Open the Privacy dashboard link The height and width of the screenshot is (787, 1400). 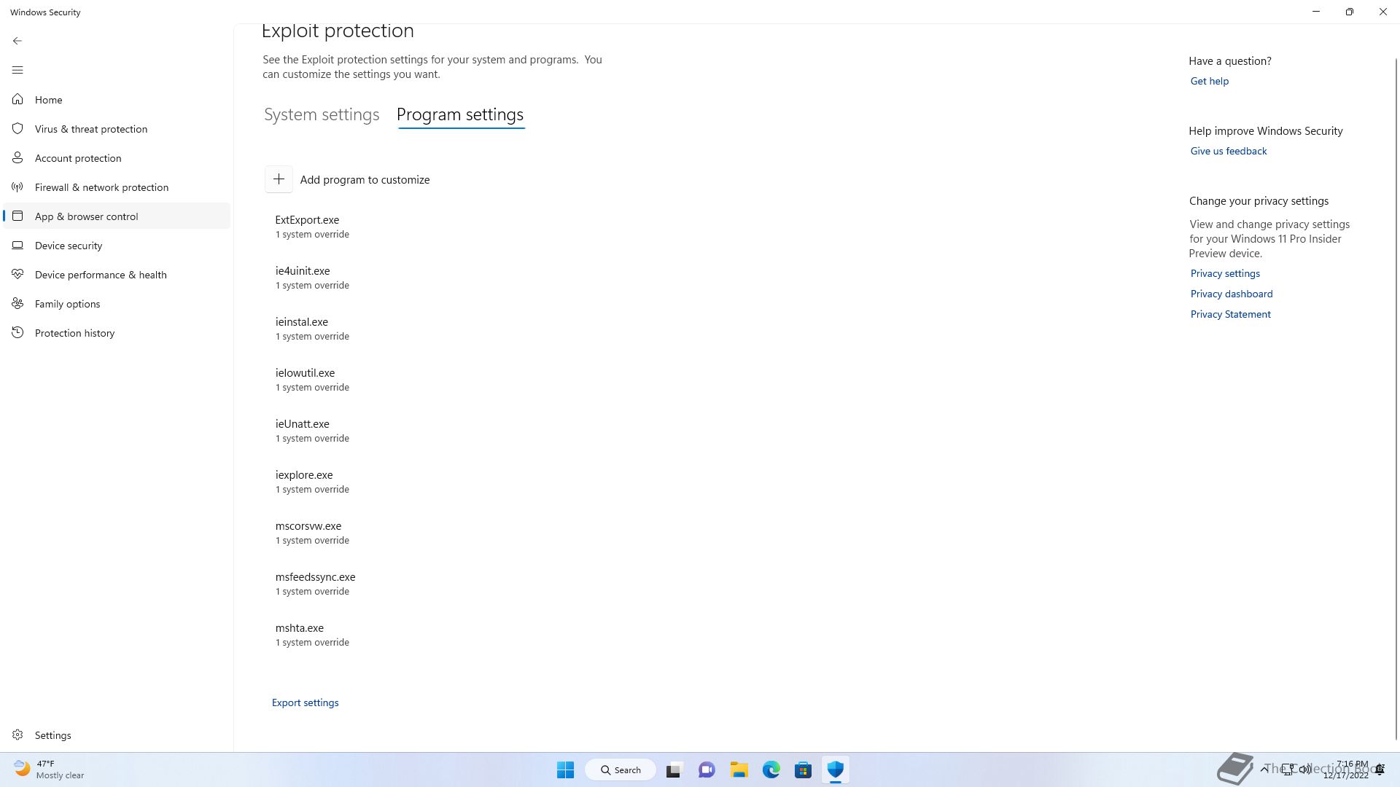tap(1231, 294)
